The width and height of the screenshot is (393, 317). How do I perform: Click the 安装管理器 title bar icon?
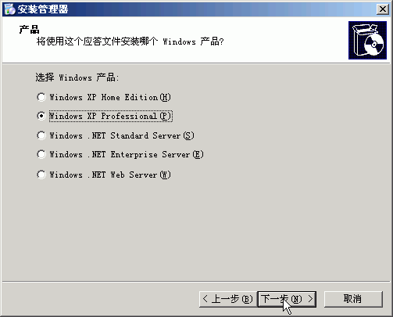tap(10, 9)
